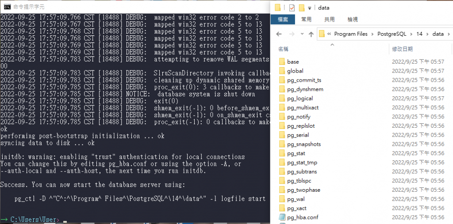
Task: Switch to the 常用 ribbon tab
Action: 306,19
